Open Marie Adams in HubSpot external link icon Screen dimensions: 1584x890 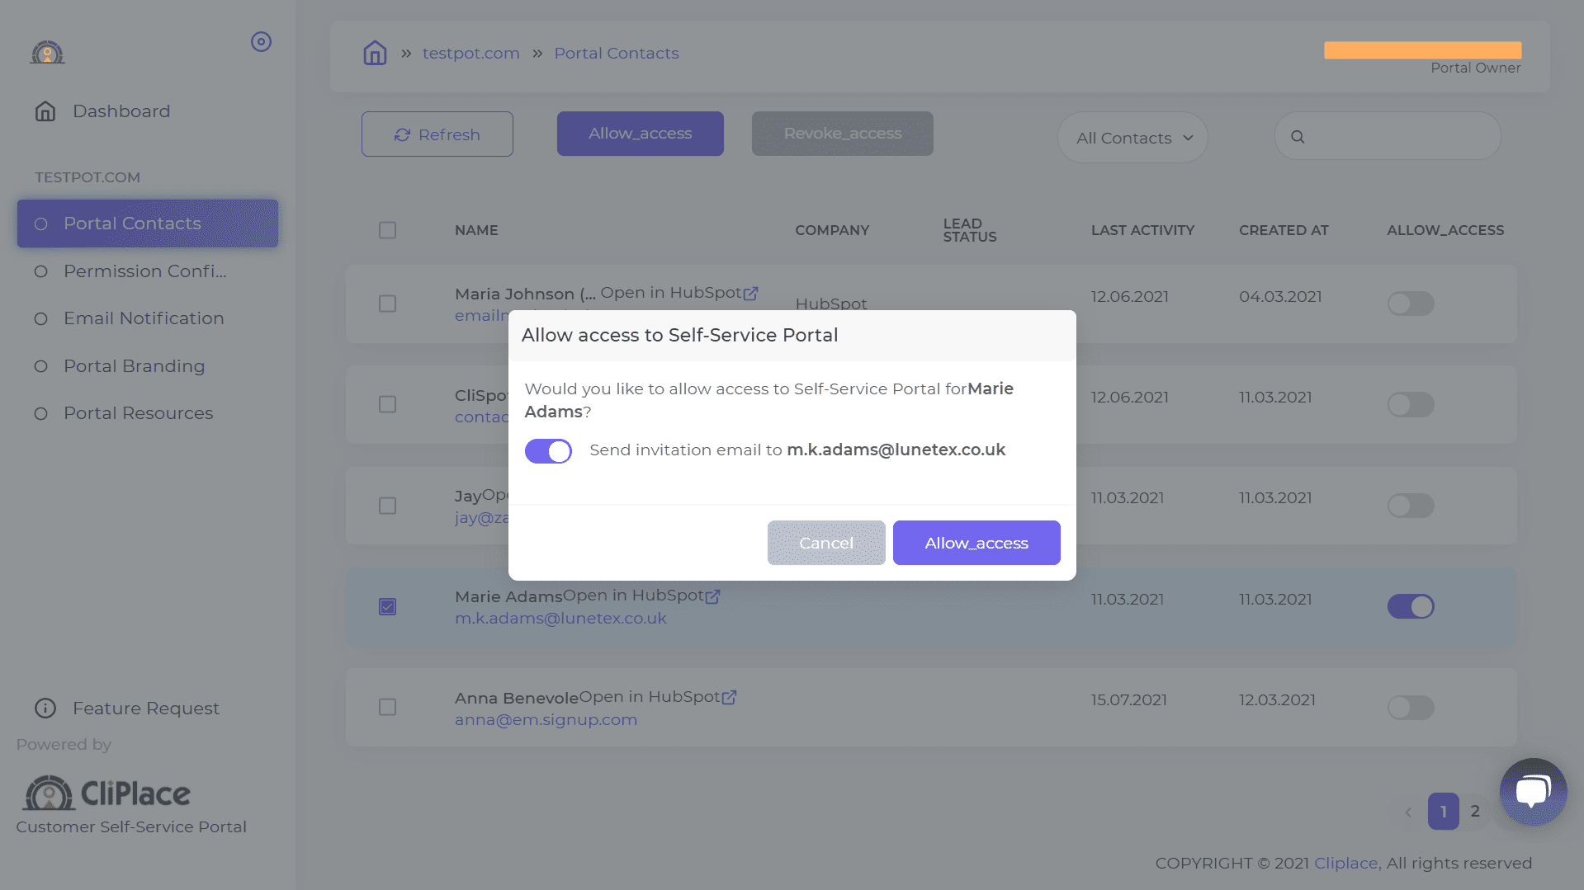pos(712,596)
